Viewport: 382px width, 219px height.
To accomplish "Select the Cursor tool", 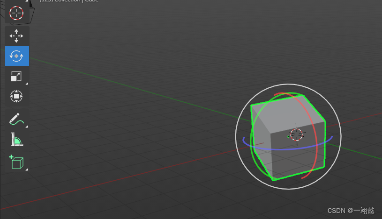I will (16, 13).
